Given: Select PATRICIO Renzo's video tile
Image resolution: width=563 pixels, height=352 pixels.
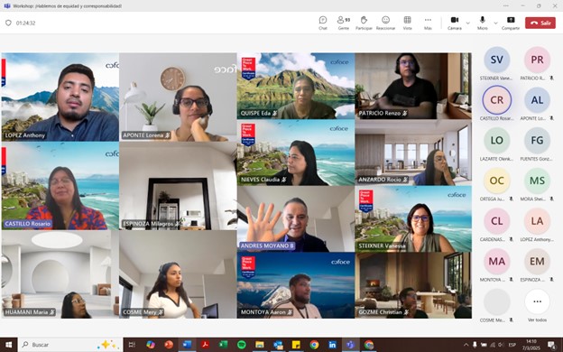Looking at the screenshot, I should tap(413, 86).
